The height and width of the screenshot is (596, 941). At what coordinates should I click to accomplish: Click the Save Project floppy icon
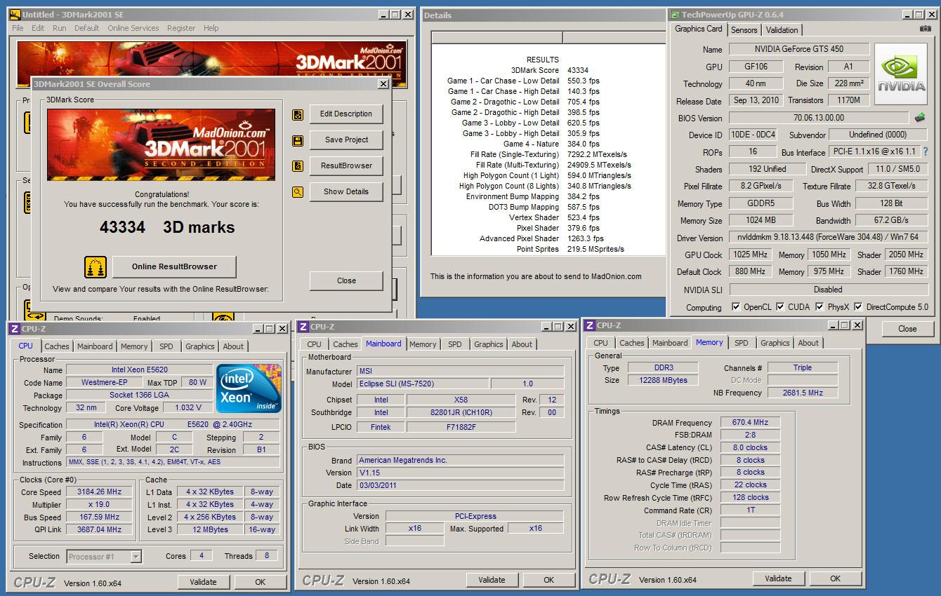(298, 140)
